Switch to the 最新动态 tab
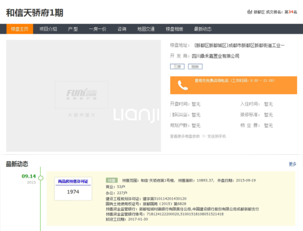Viewport: 303px width, 231px height. click(203, 29)
